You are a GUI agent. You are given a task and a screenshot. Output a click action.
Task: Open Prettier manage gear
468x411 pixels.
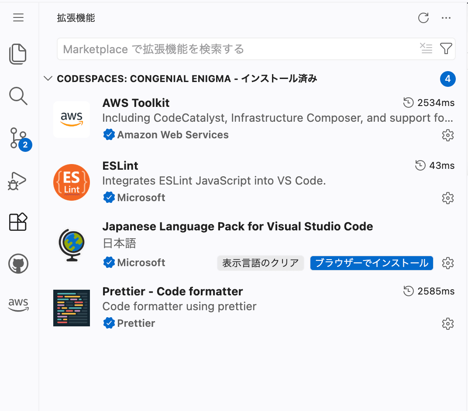(x=448, y=324)
